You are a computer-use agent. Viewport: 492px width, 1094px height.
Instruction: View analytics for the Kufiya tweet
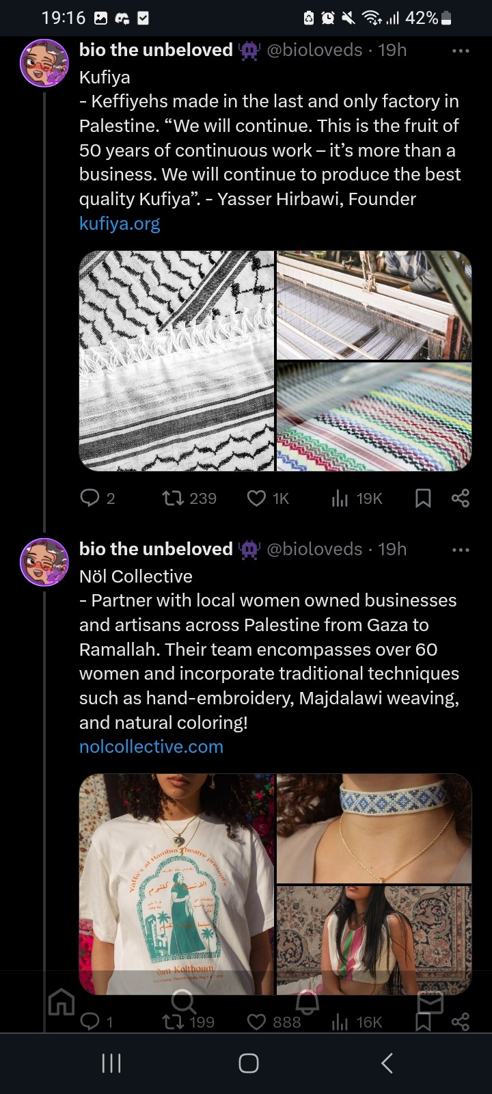340,498
